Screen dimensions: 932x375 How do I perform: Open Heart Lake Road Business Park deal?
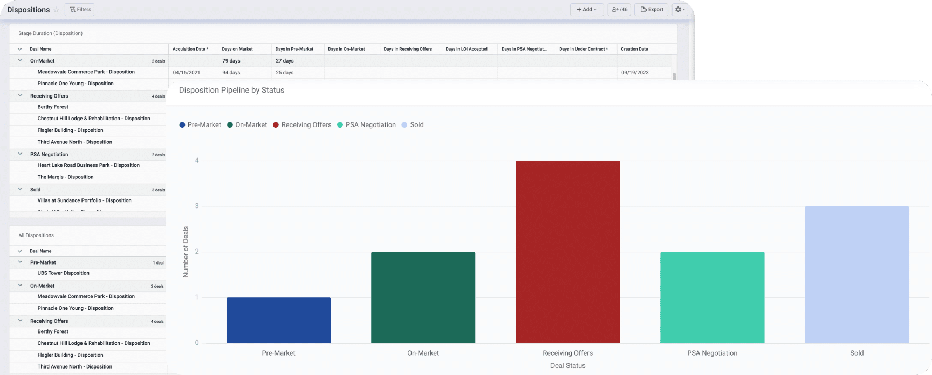tap(88, 165)
